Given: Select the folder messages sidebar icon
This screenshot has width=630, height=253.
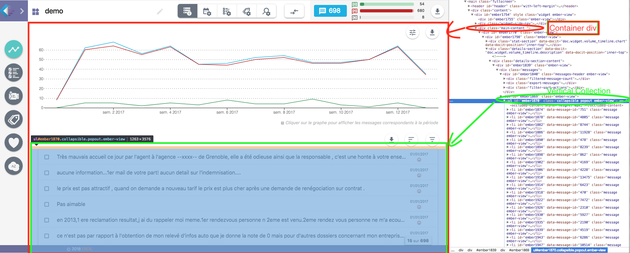Looking at the screenshot, I should coord(14,96).
